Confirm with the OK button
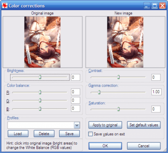 coord(105,146)
